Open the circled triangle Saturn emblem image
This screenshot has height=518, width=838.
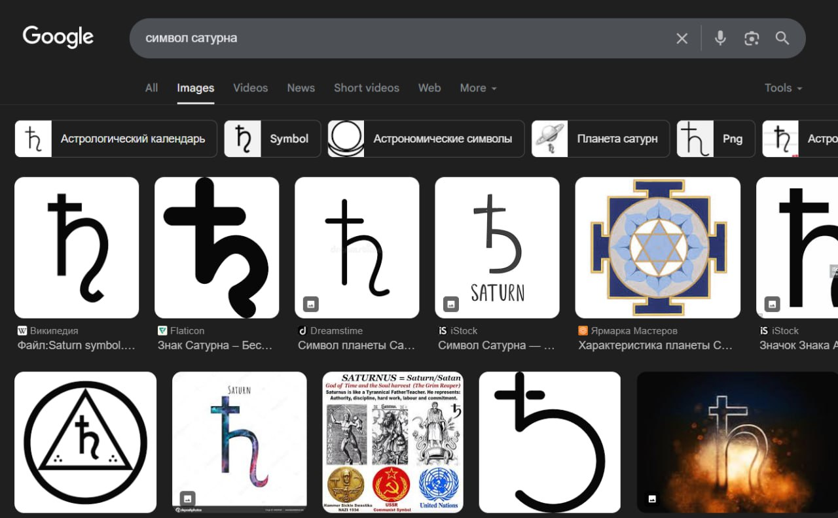[86, 442]
